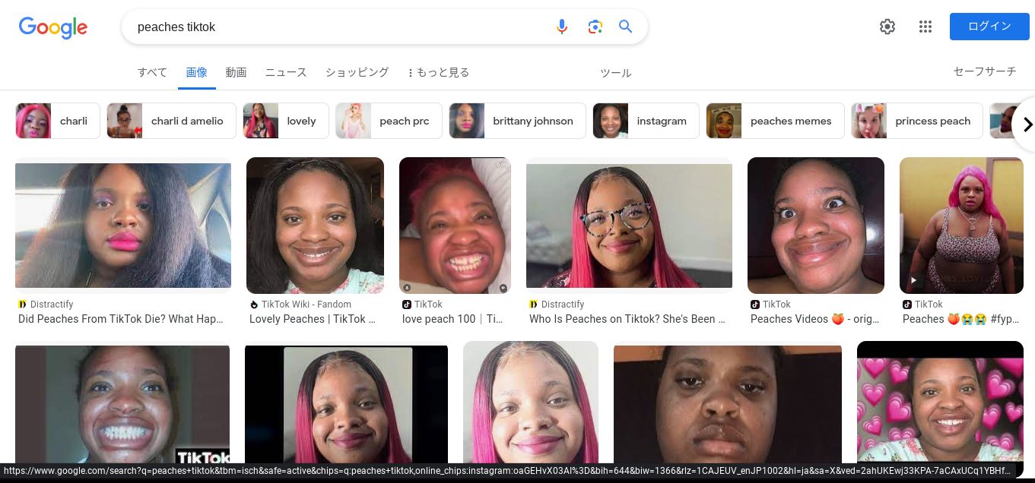Viewport: 1035px width, 483px height.
Task: Switch to the 動画 tab
Action: [236, 73]
